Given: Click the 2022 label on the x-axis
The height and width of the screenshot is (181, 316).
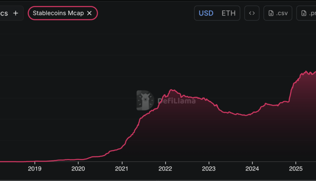Looking at the screenshot, I should click(165, 169).
